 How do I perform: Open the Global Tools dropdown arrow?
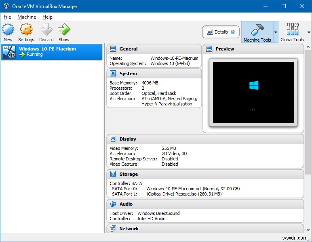pyautogui.click(x=309, y=32)
